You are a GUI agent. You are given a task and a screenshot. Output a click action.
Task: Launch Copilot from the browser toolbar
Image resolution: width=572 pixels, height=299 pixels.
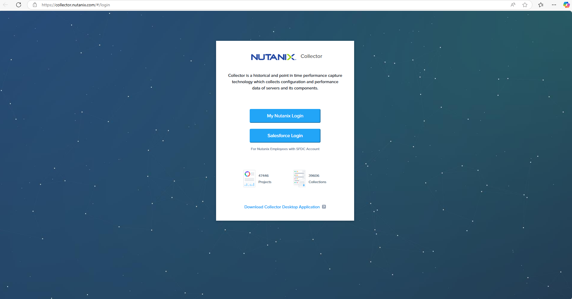[567, 5]
